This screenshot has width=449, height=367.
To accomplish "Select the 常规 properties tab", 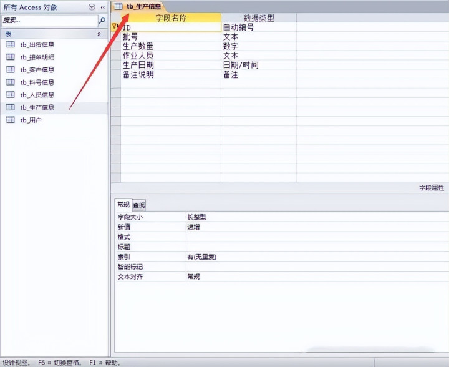I will [x=123, y=205].
